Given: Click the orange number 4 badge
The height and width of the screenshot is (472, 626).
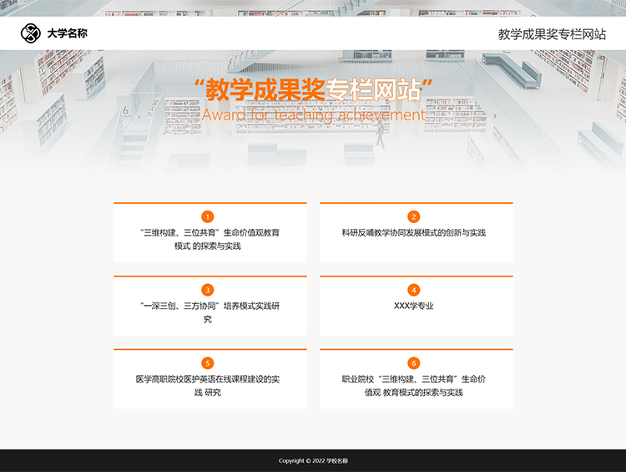Looking at the screenshot, I should click(414, 290).
